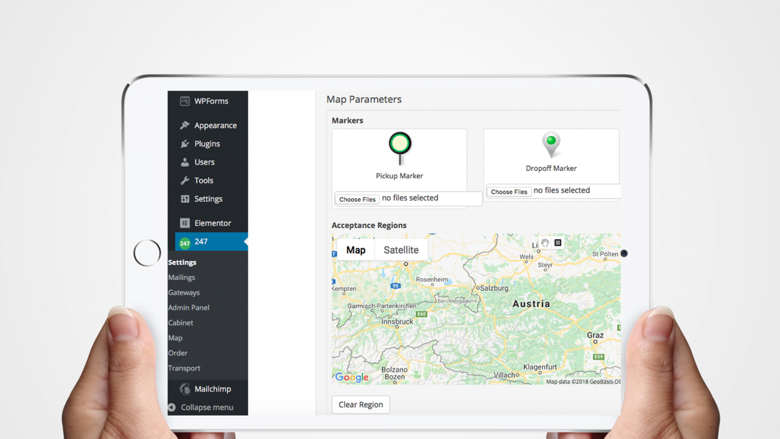Open the Tools menu label
Screen dimensions: 780x439
[204, 180]
